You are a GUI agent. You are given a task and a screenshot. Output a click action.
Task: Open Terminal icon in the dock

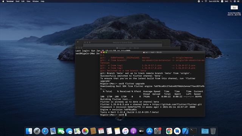pos(193,131)
